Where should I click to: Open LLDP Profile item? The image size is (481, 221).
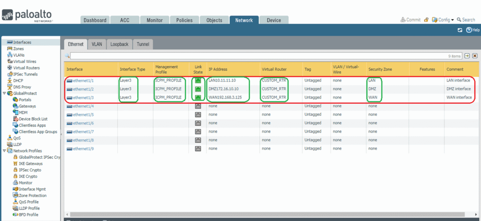tap(30, 208)
